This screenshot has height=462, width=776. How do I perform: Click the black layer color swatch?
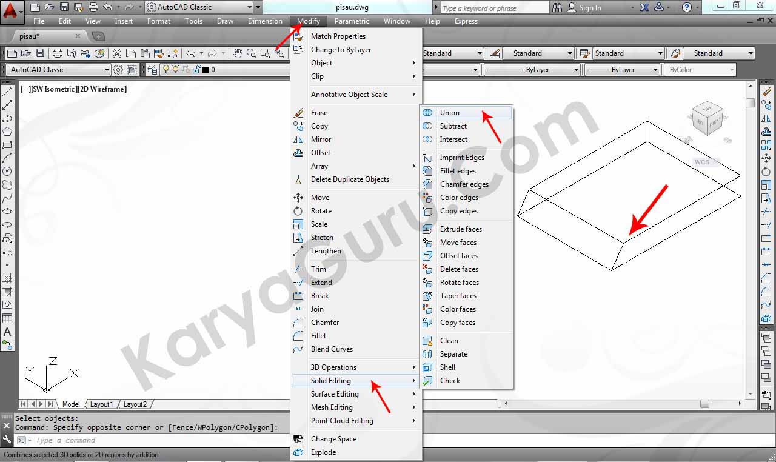tap(205, 70)
